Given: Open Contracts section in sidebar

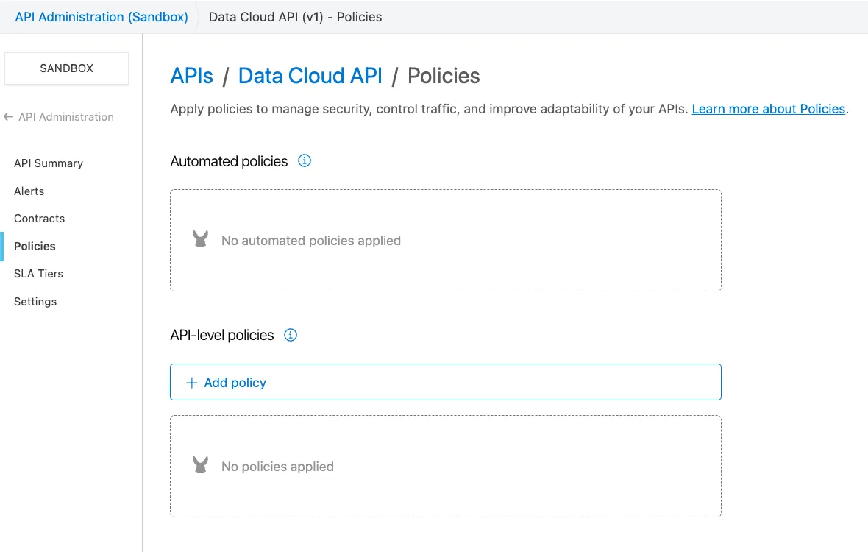Looking at the screenshot, I should click(x=39, y=218).
